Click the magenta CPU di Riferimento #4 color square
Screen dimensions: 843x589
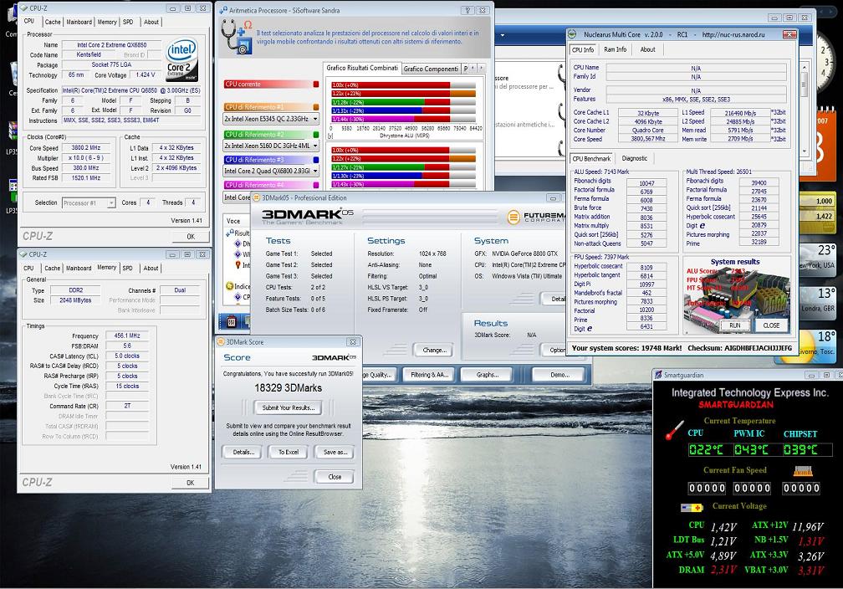pyautogui.click(x=315, y=185)
